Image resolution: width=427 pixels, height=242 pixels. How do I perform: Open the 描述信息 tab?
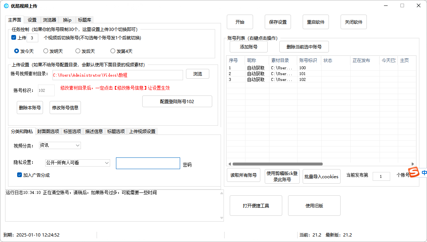click(94, 132)
